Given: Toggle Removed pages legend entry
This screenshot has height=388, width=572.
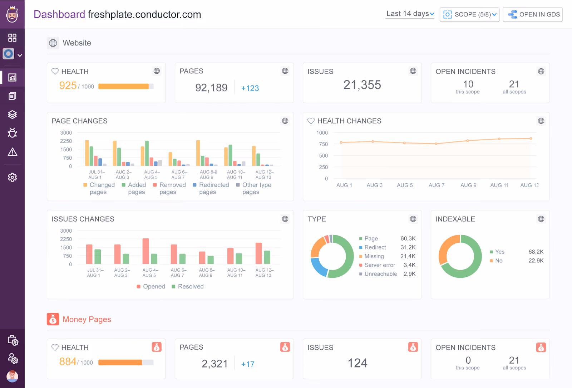Looking at the screenshot, I should coord(169,188).
